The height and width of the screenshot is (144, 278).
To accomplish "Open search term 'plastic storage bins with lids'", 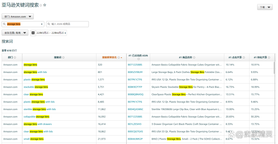I will tap(39, 102).
